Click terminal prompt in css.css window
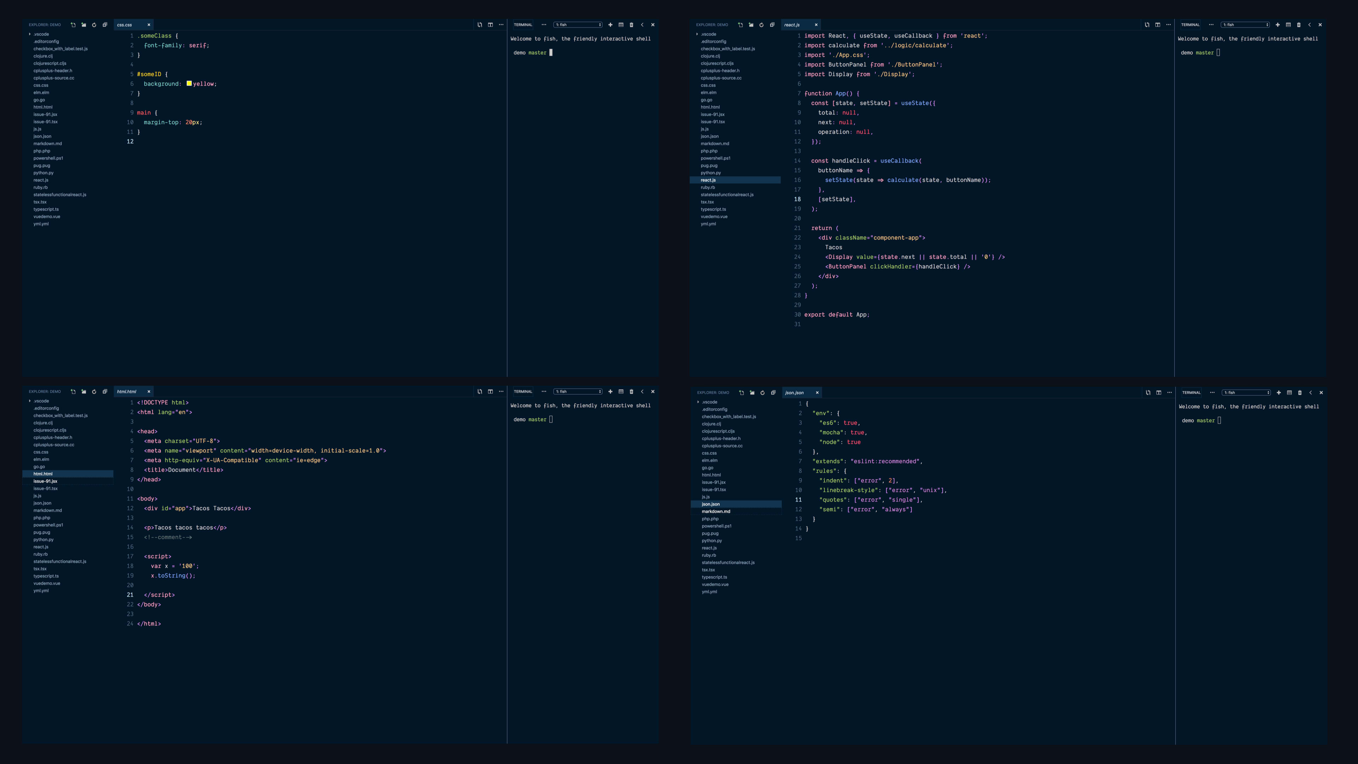 point(533,53)
